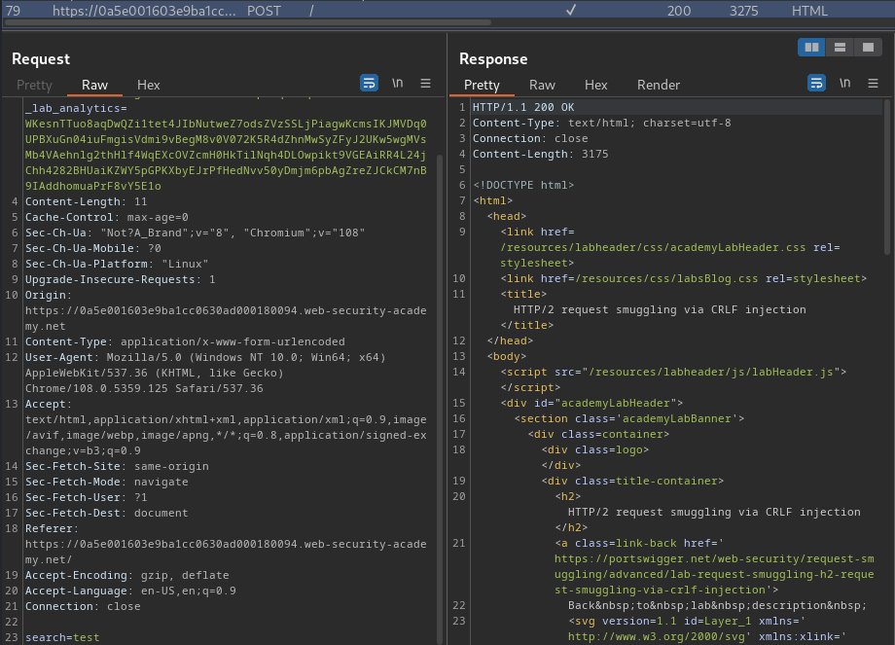Click the Response panel heading

tap(493, 58)
